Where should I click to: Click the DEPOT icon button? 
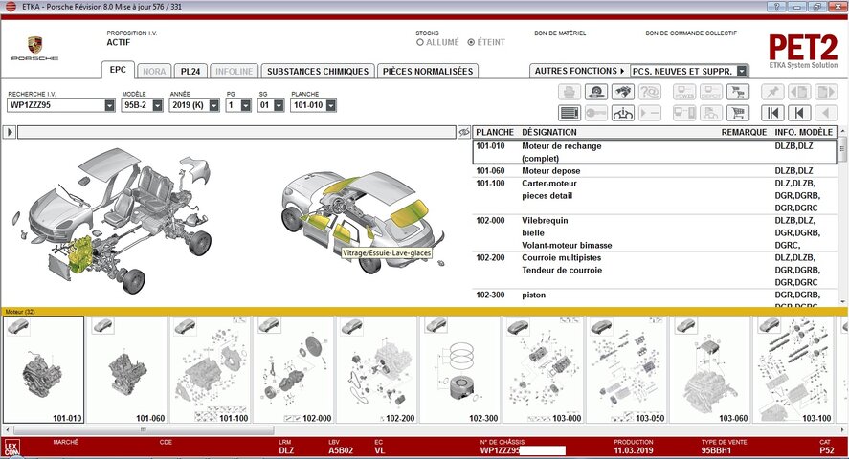pyautogui.click(x=711, y=92)
